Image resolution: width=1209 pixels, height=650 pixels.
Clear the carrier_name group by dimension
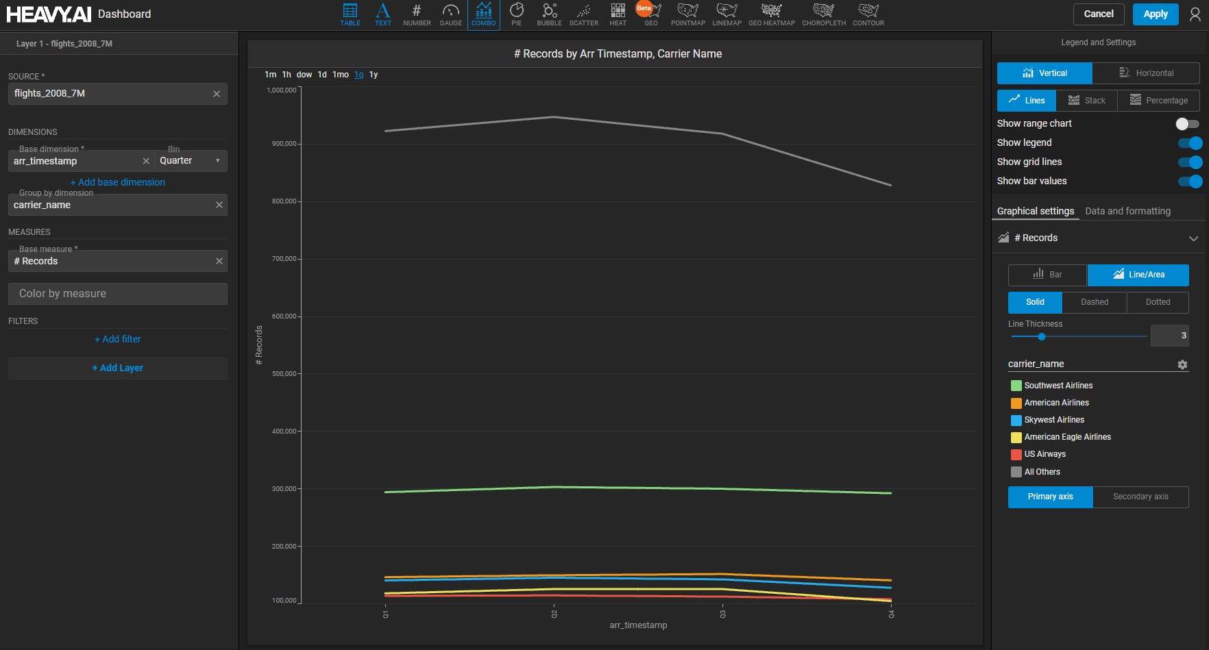pos(219,205)
